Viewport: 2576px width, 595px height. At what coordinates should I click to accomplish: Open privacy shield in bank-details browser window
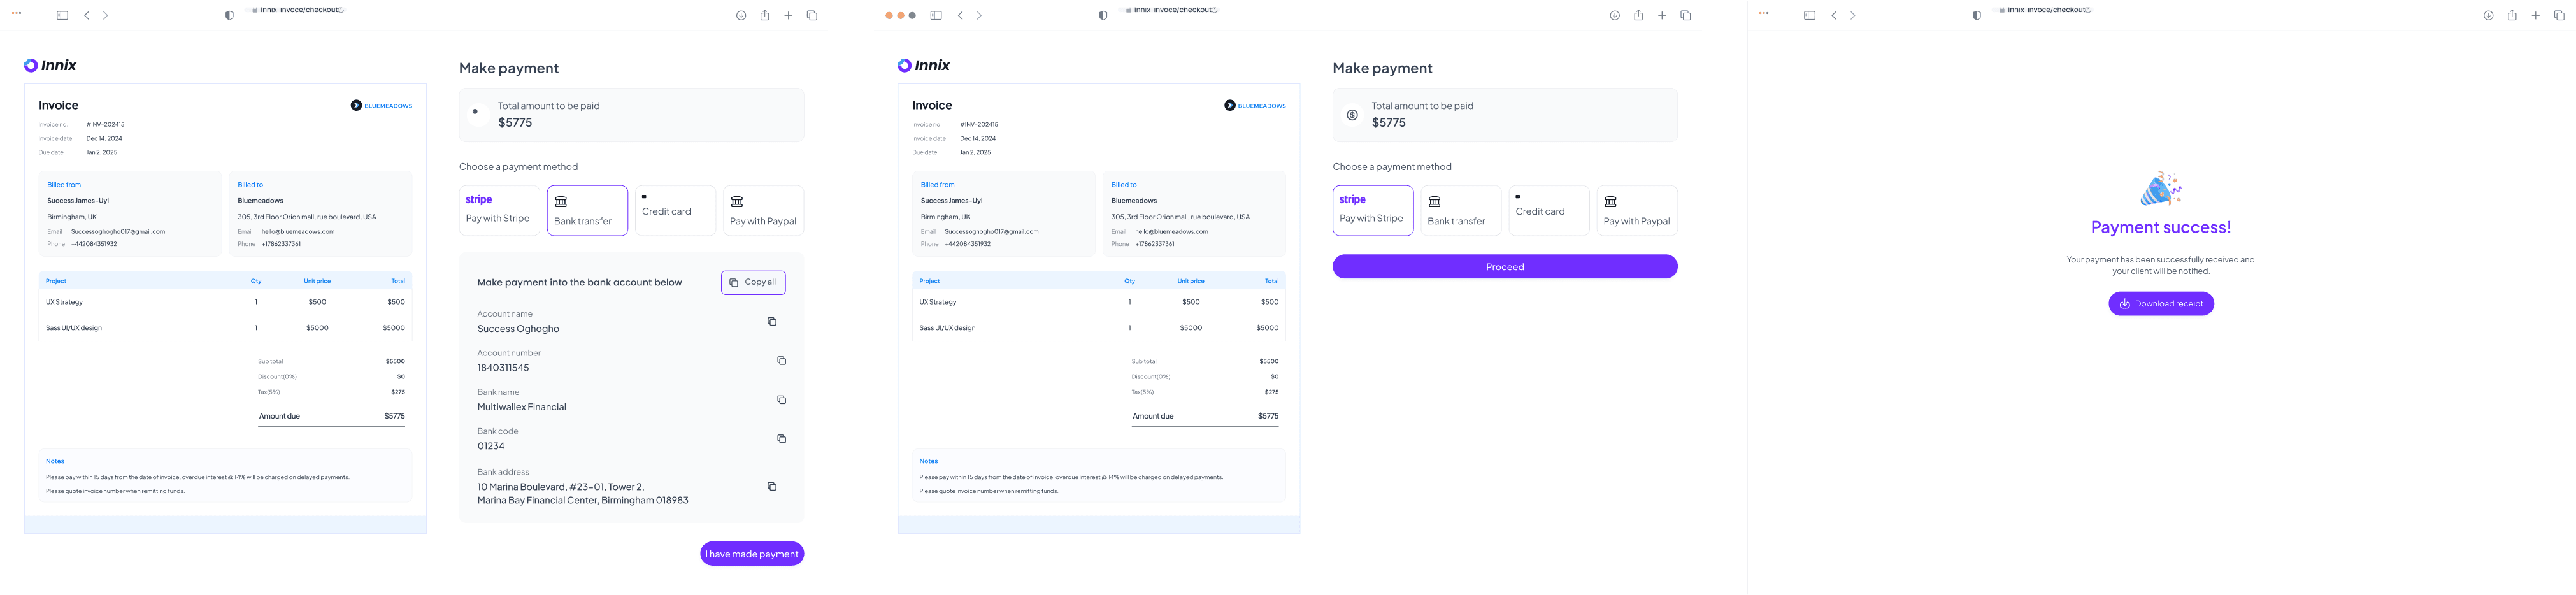point(229,16)
